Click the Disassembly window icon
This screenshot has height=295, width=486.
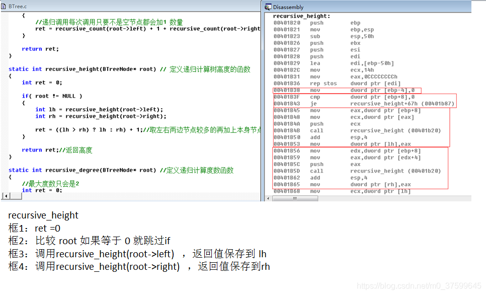pyautogui.click(x=268, y=7)
